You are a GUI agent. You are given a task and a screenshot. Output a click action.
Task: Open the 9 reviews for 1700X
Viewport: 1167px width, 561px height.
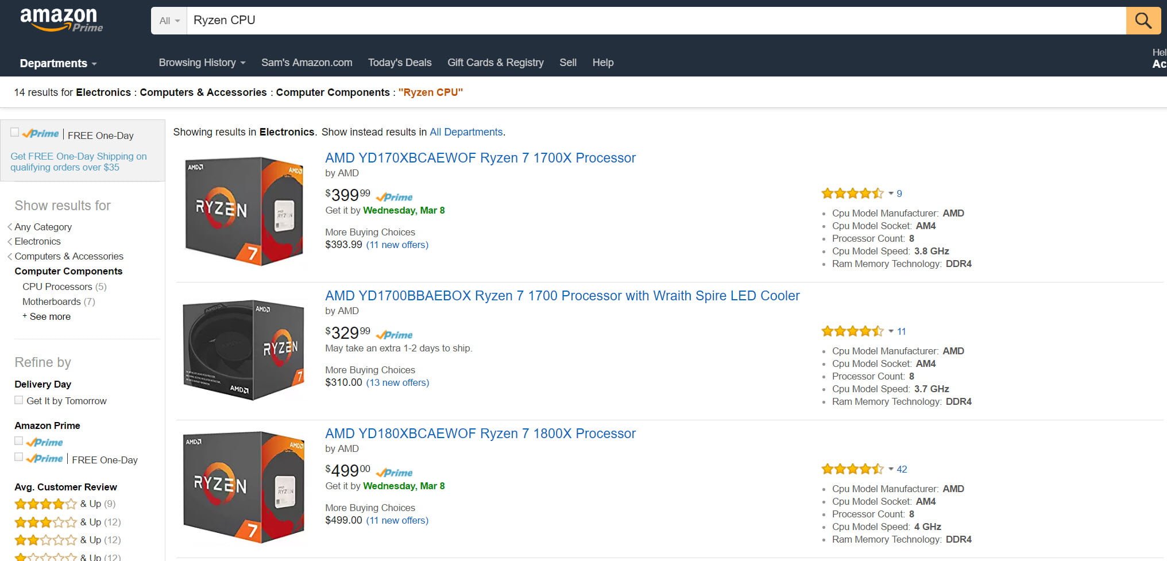pos(899,194)
